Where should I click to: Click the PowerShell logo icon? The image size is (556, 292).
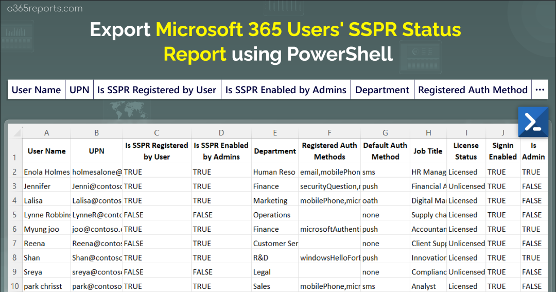pyautogui.click(x=533, y=122)
